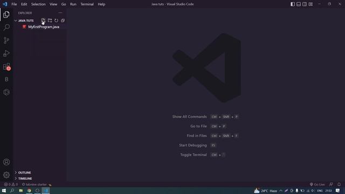Click the EXPLORER panel title
This screenshot has height=194, width=345.
click(x=25, y=13)
